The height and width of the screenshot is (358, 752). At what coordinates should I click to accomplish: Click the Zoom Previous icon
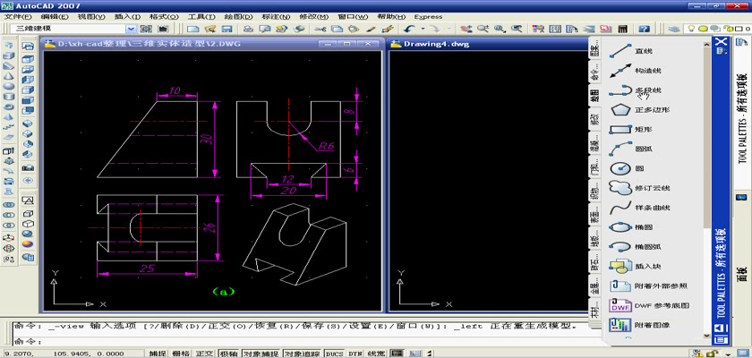[x=517, y=29]
